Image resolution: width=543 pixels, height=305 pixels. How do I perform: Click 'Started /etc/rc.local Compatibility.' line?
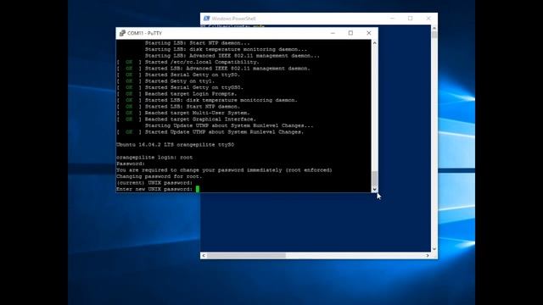[x=202, y=62]
